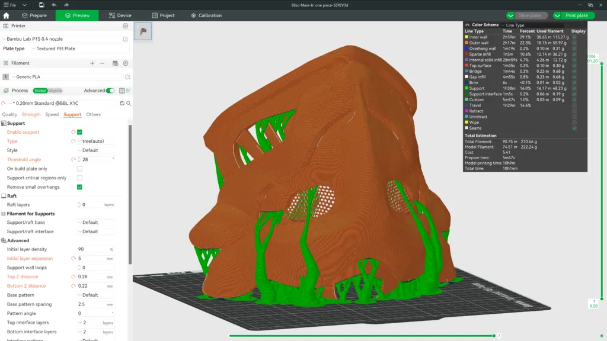The image size is (607, 341).
Task: Open the support Style dropdown
Action: point(96,150)
